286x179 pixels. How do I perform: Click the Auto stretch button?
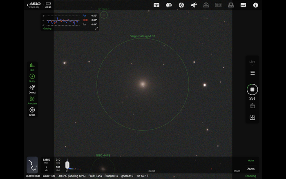point(251,161)
